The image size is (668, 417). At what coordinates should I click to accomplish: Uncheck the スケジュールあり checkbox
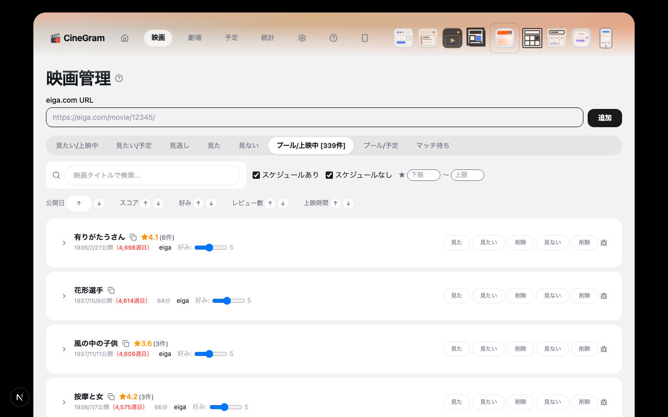(x=256, y=175)
